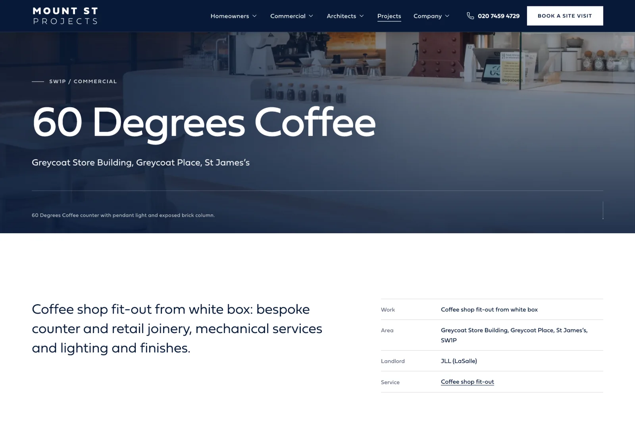
Task: Expand the Homeowners chevron
Action: 254,16
